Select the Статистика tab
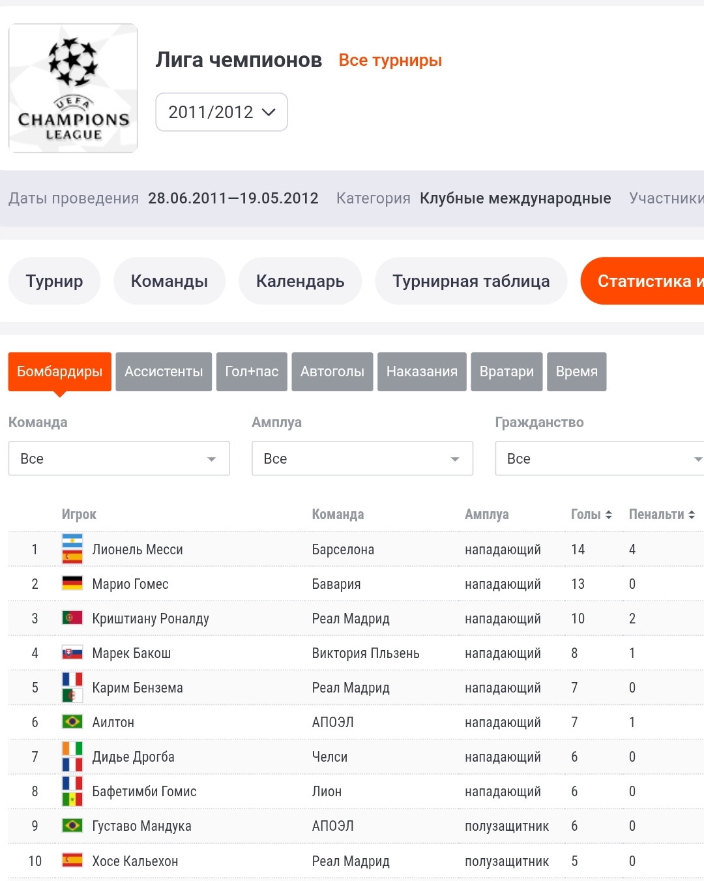Image resolution: width=704 pixels, height=881 pixels. coord(642,281)
